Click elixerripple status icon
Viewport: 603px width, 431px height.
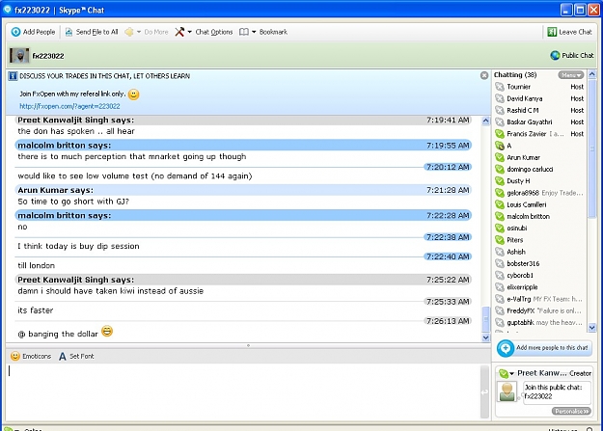500,287
